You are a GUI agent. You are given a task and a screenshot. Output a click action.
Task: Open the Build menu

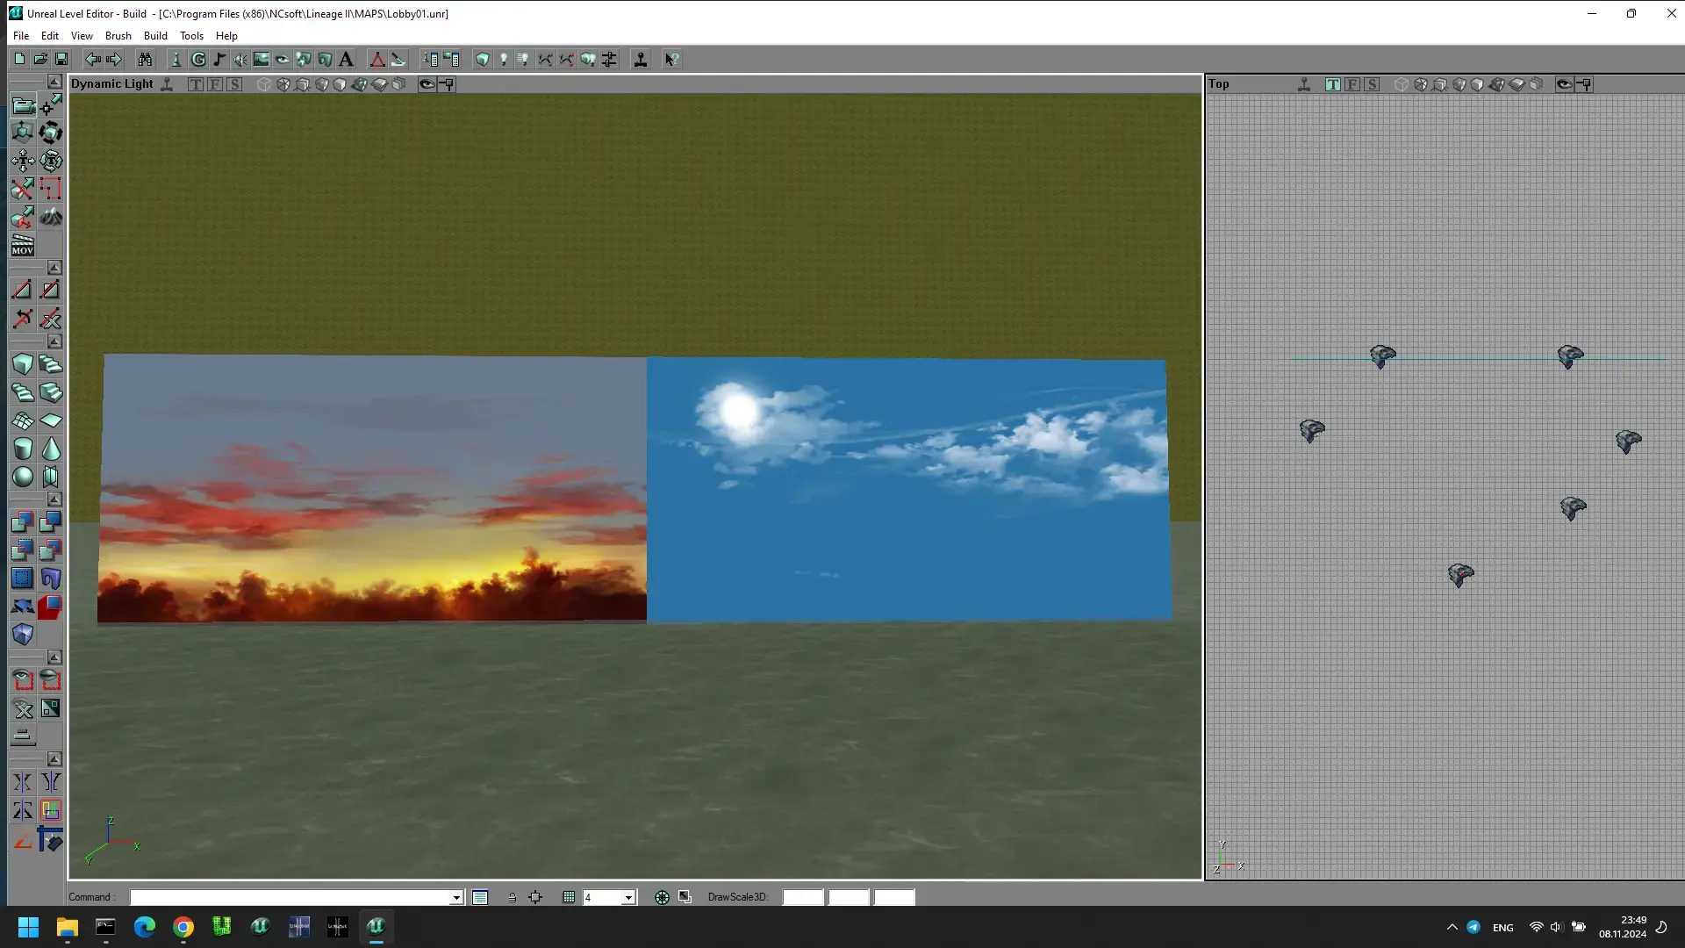(x=155, y=36)
